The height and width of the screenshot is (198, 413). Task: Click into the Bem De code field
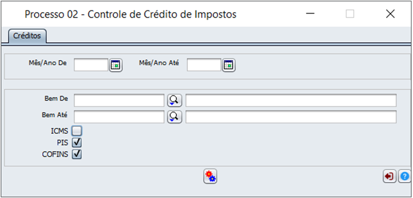(x=119, y=100)
